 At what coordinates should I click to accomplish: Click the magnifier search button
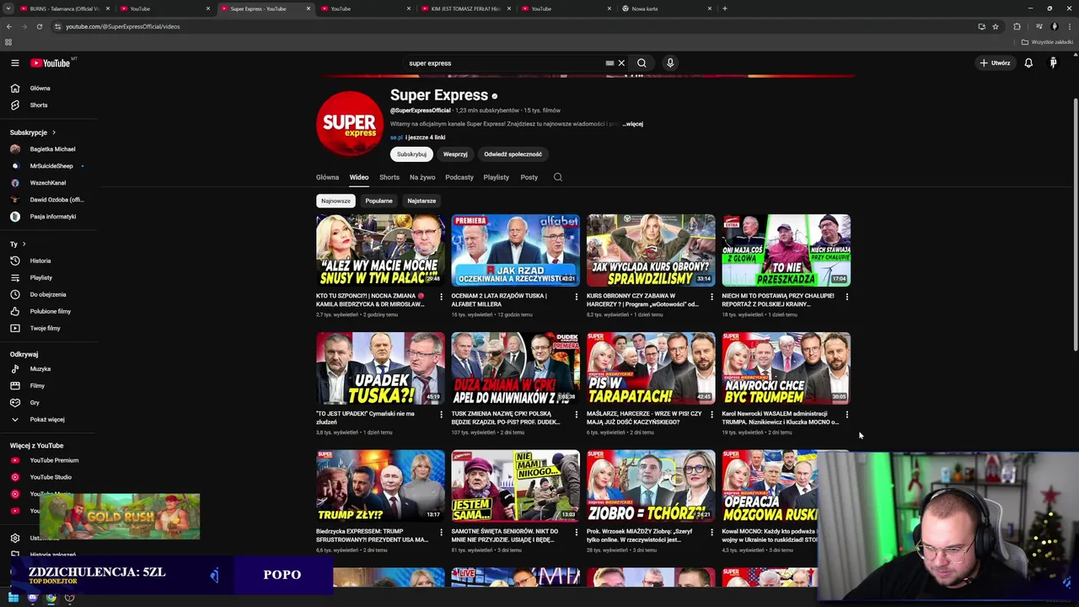641,63
